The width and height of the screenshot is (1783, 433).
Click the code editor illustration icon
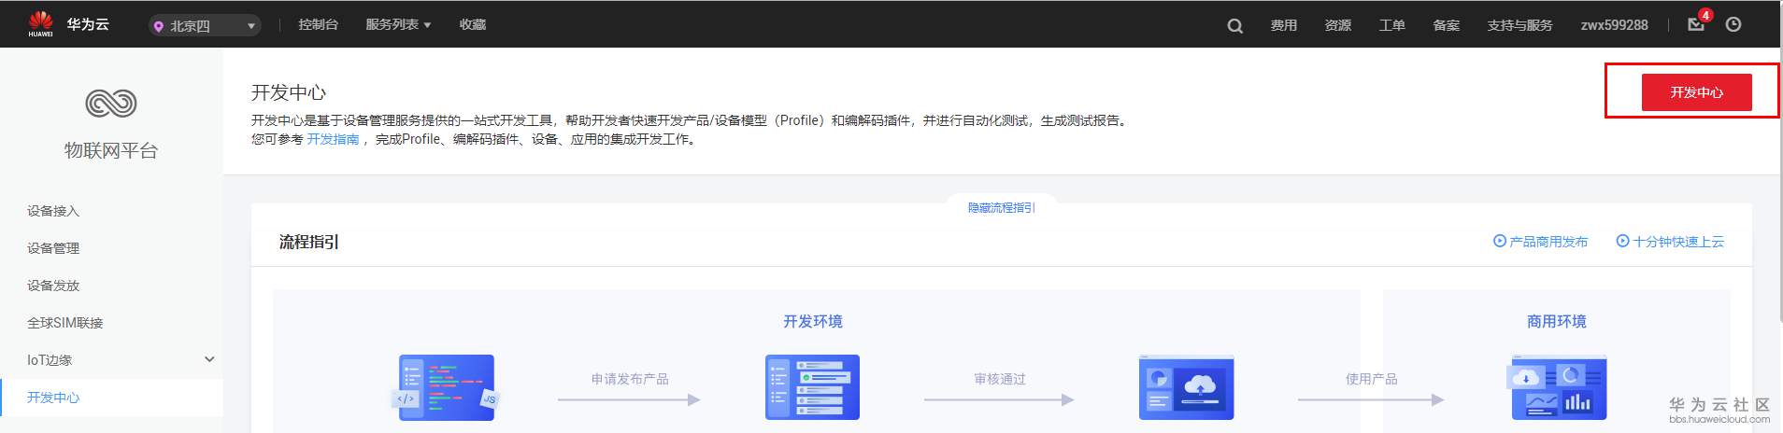447,387
